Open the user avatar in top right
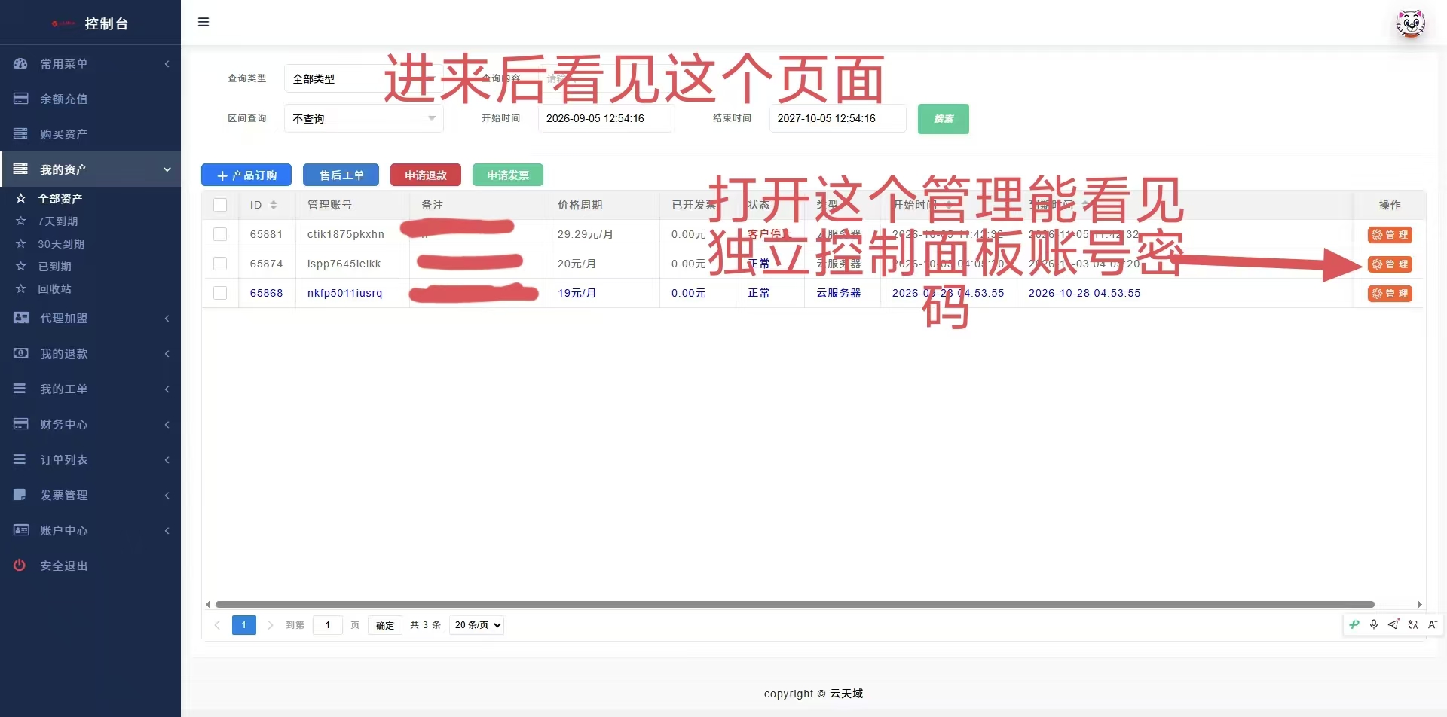Image resolution: width=1447 pixels, height=717 pixels. click(x=1411, y=23)
